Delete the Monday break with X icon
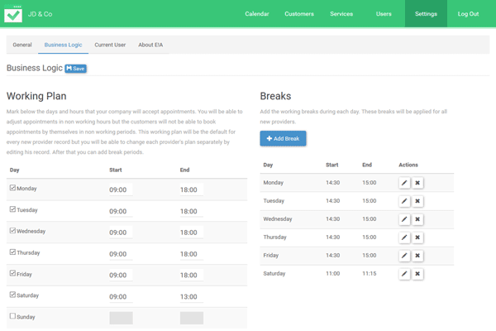496x331 pixels. tap(417, 183)
